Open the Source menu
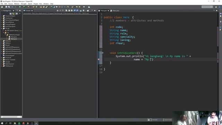 tap(10, 4)
